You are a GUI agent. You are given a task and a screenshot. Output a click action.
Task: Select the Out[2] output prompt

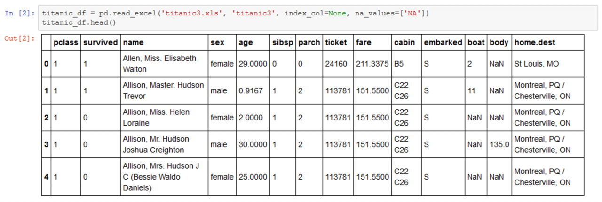[x=19, y=38]
